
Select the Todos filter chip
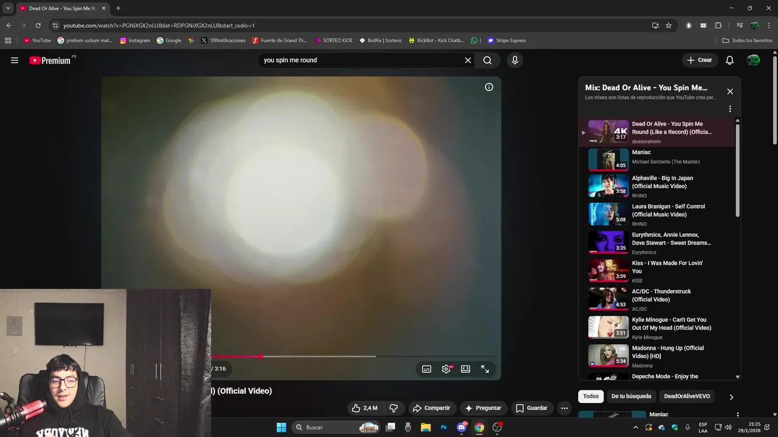[x=591, y=396]
